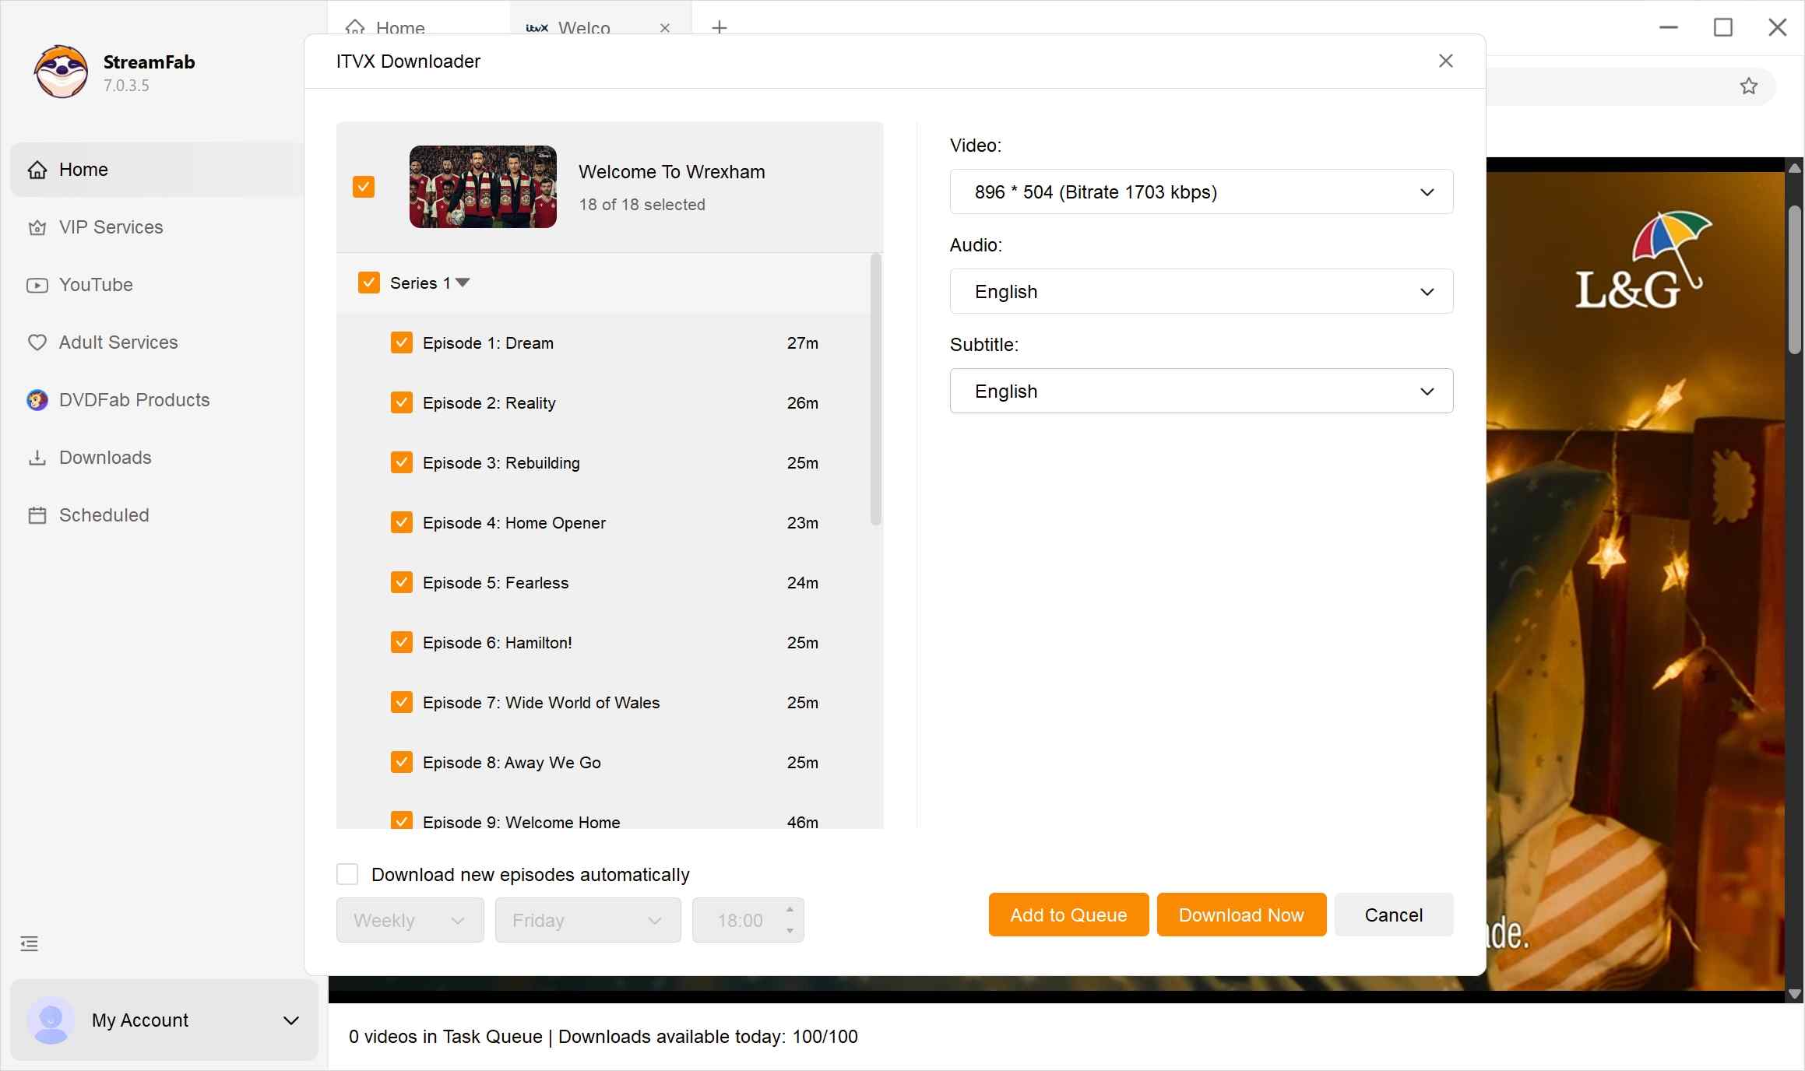Click the YouTube play icon in sidebar

[x=37, y=285]
